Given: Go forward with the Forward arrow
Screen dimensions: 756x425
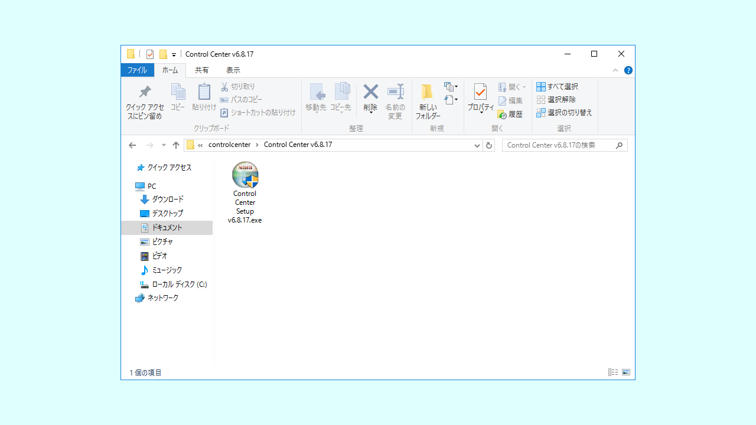Looking at the screenshot, I should click(149, 145).
